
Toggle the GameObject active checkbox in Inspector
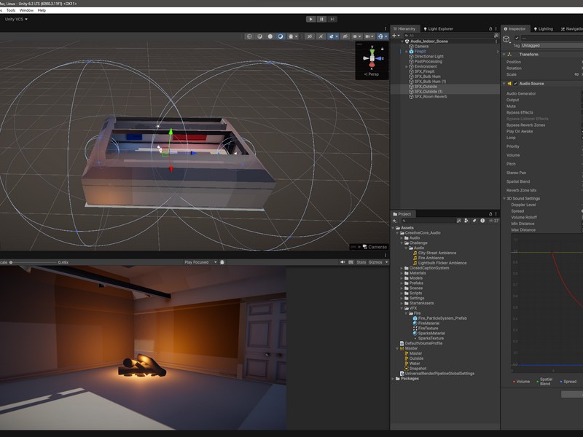(x=517, y=38)
